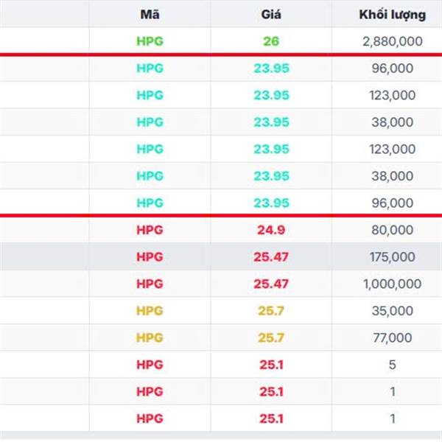The image size is (442, 442).
Task: Click the 25.1 price beside volume 5
Action: [x=271, y=365]
